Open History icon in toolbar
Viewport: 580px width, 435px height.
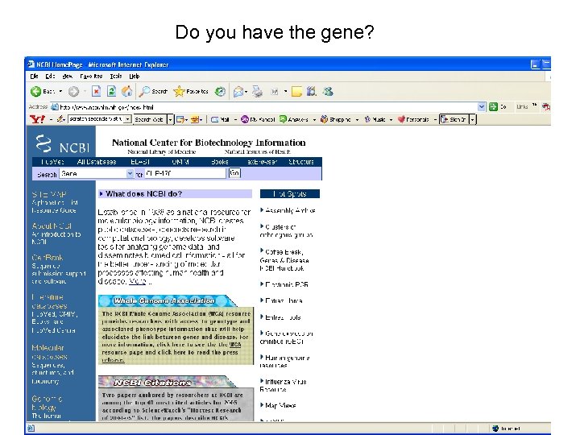click(x=221, y=91)
